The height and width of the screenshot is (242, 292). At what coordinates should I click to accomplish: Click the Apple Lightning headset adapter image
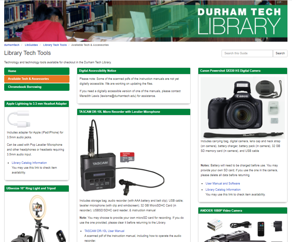[x=19, y=119]
